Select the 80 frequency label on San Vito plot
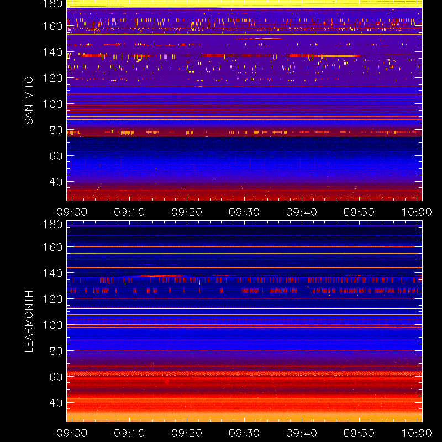Viewport: 442px width, 442px height. point(56,130)
